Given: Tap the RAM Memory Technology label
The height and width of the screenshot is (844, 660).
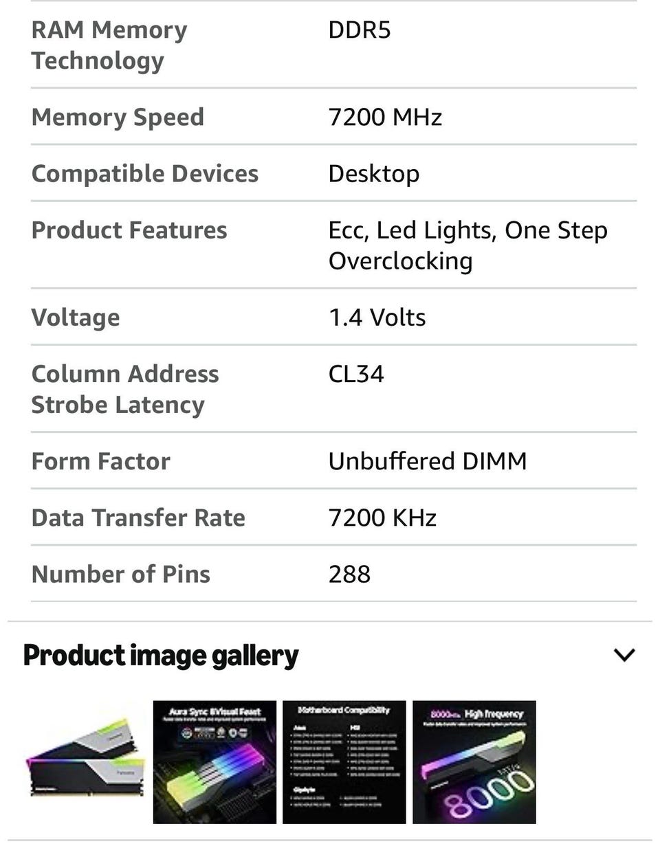Looking at the screenshot, I should pyautogui.click(x=109, y=45).
